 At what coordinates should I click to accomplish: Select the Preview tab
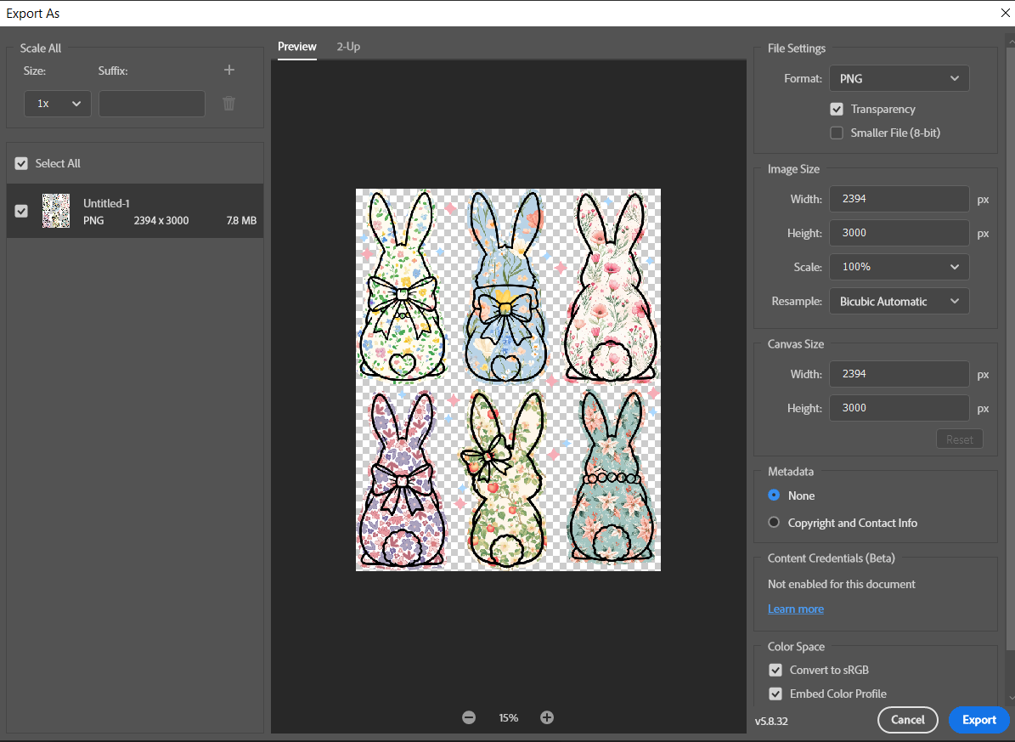click(x=297, y=47)
